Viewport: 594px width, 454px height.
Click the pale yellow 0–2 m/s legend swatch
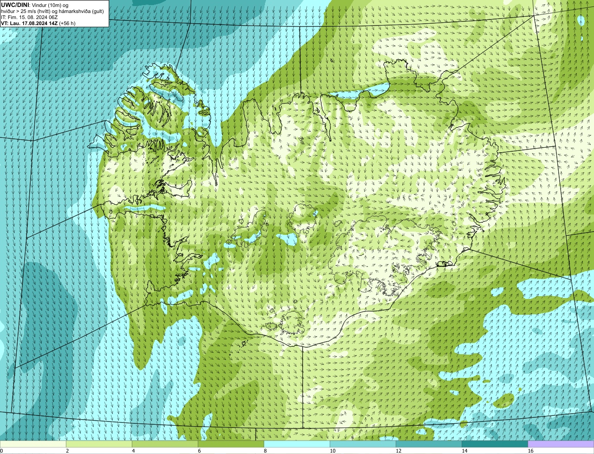coord(33,444)
